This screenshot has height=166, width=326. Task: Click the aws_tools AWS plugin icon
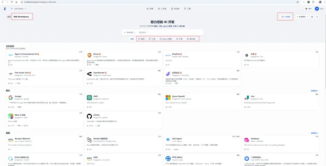click(89, 158)
